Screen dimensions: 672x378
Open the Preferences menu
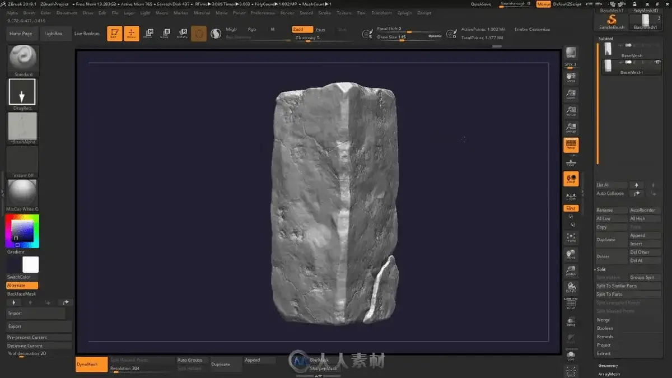click(263, 12)
